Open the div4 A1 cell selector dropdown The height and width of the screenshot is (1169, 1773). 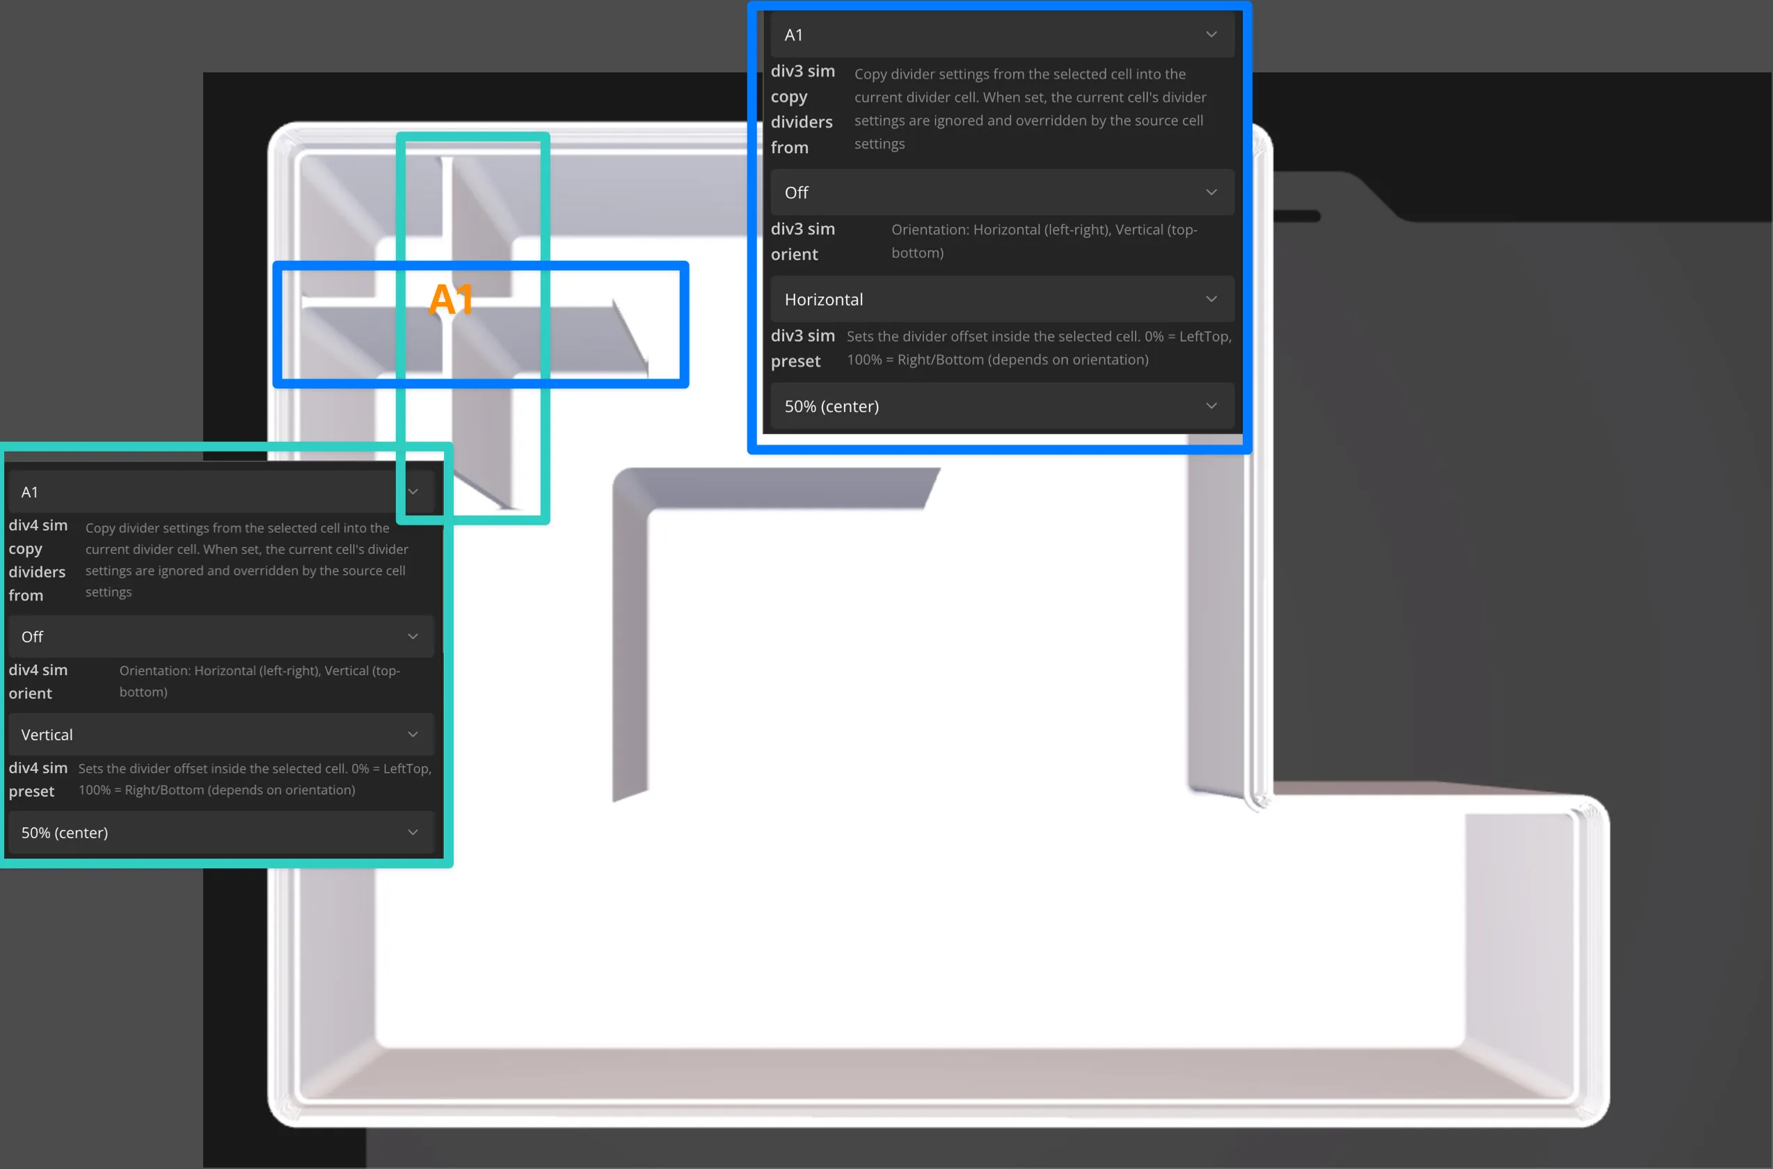click(x=220, y=492)
